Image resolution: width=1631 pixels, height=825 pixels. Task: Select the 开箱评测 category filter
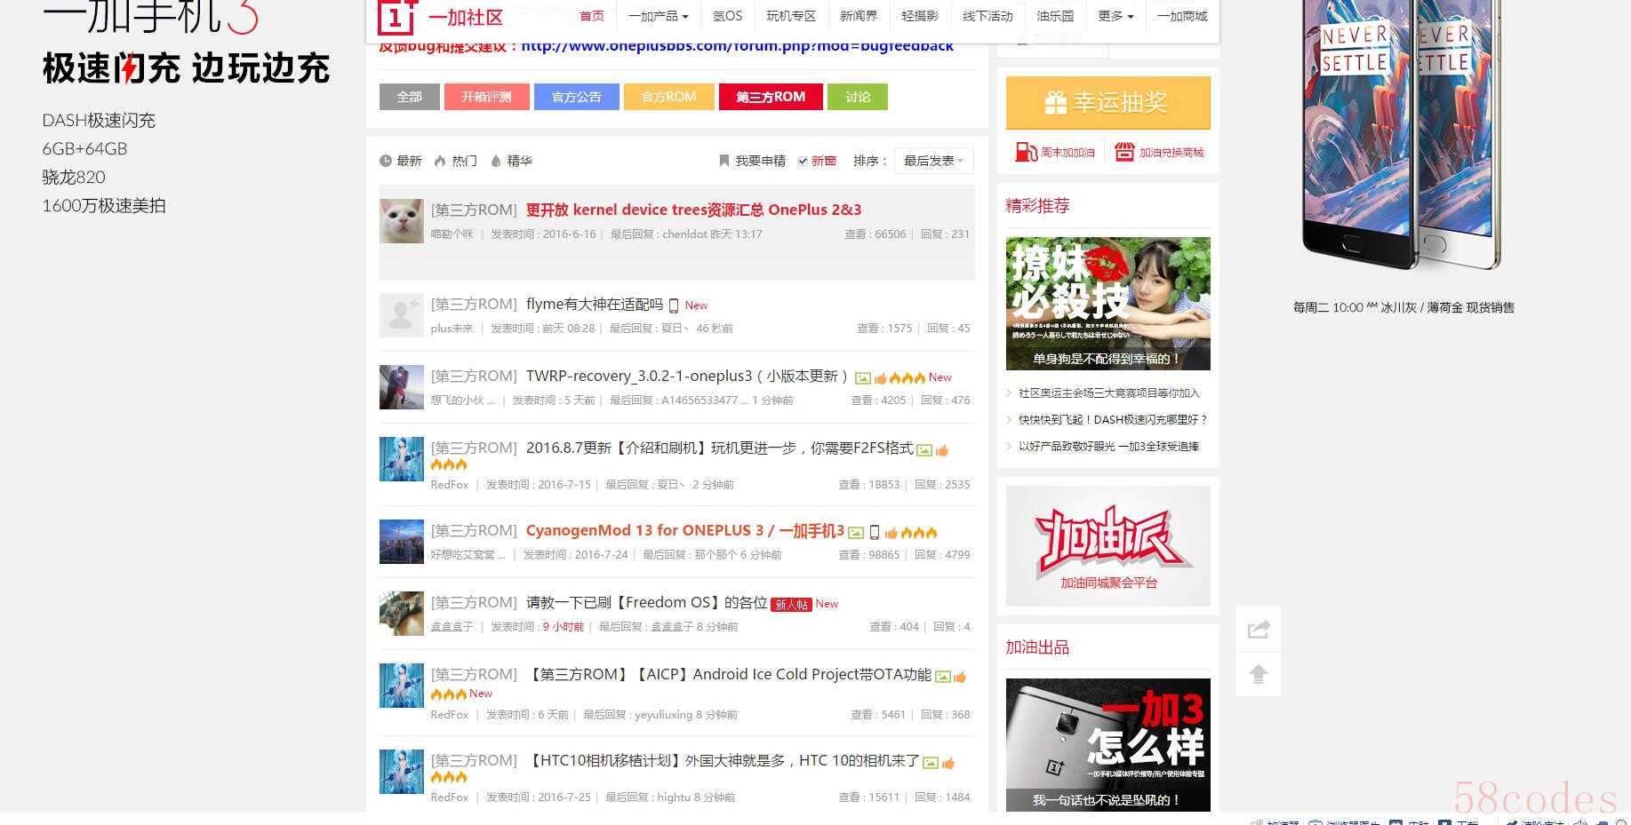point(487,97)
